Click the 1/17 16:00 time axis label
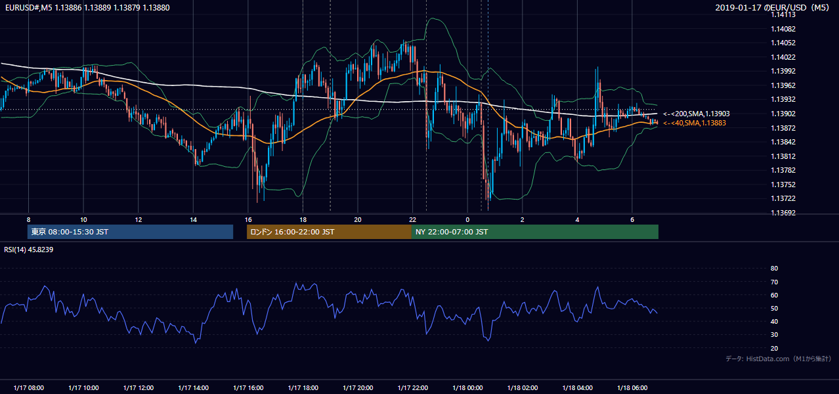Screen dimensions: 839x394 [247, 387]
